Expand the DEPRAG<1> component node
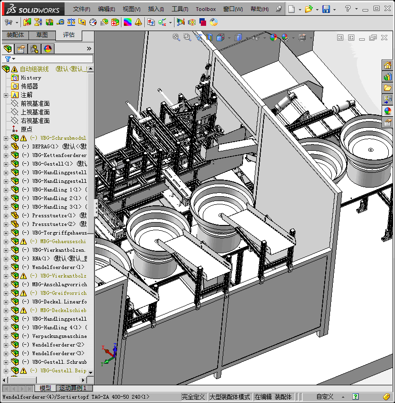The image size is (395, 403). click(x=6, y=146)
